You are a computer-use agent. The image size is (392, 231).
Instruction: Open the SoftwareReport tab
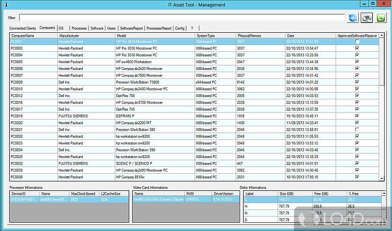point(131,28)
